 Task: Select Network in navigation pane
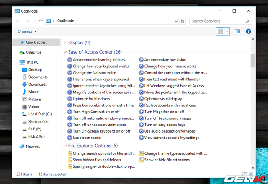pos(30,146)
